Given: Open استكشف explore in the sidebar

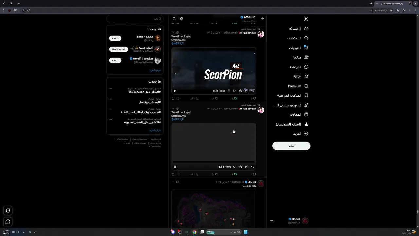Looking at the screenshot, I should (x=298, y=38).
